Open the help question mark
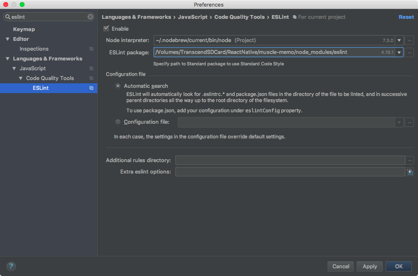 (11, 266)
